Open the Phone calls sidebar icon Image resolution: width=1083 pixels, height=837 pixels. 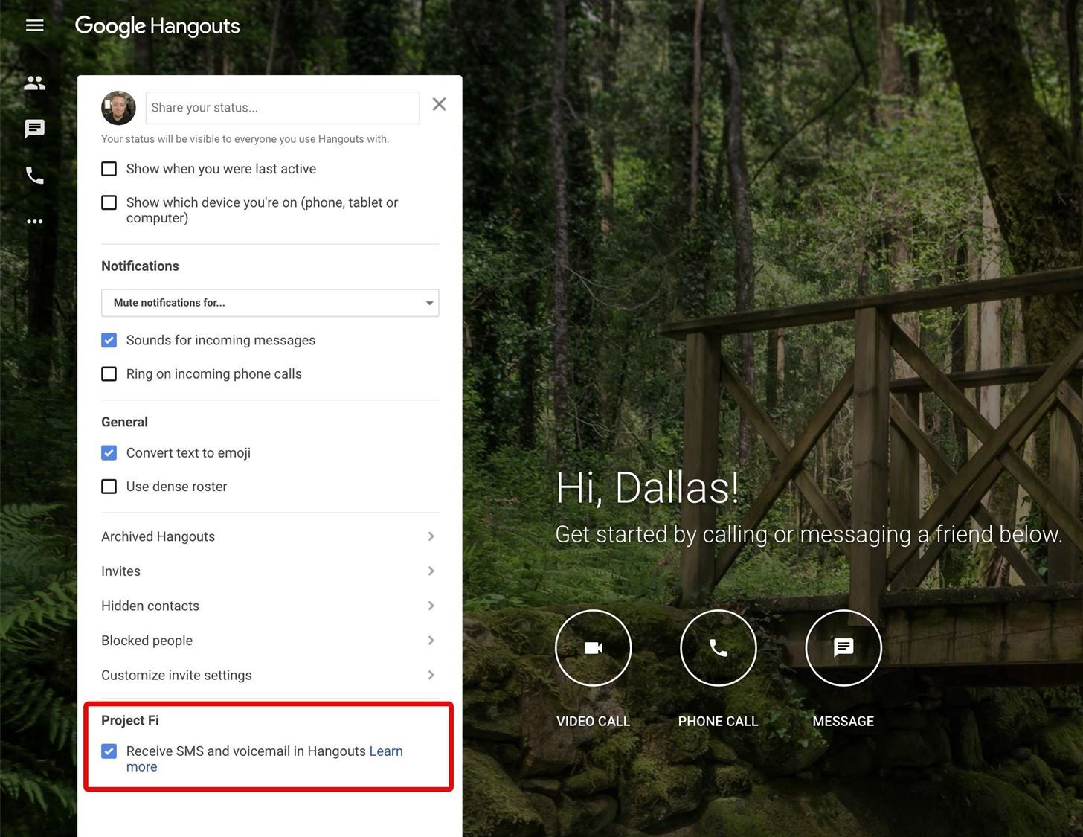(x=35, y=176)
